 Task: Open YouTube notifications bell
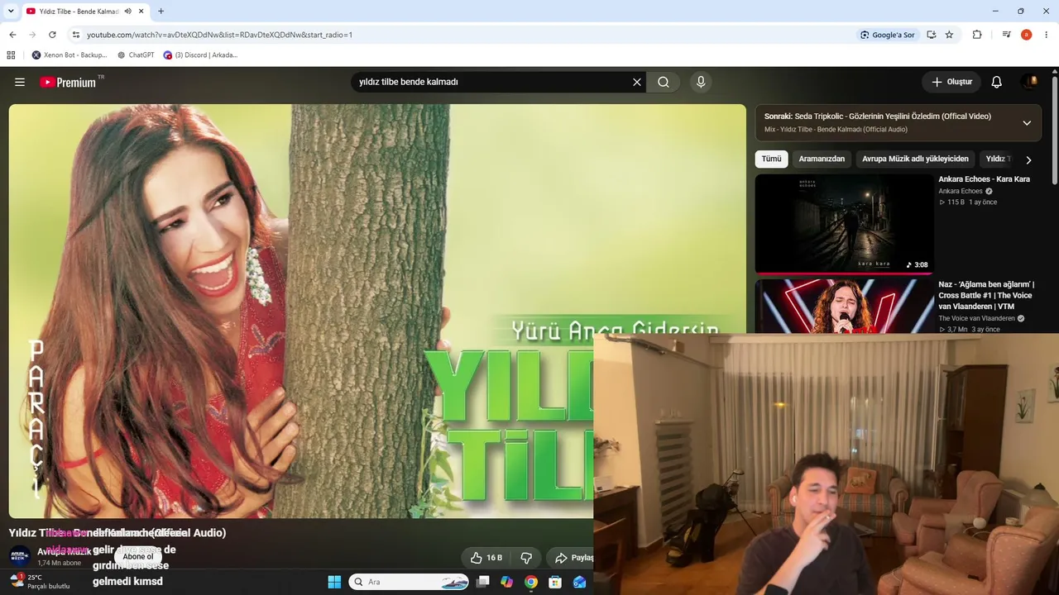[997, 82]
